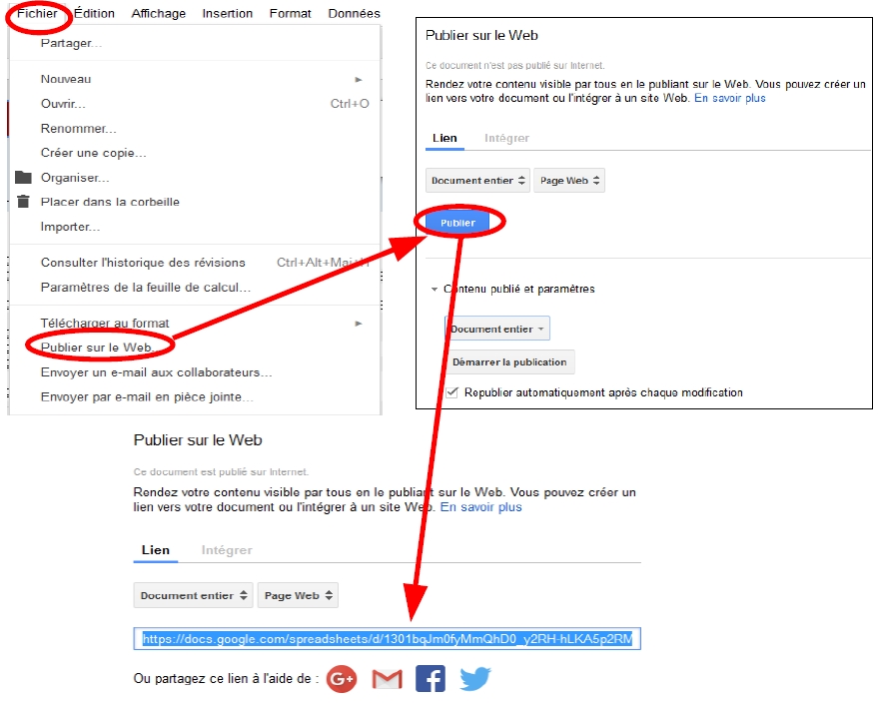Share link via Twitter icon
The width and height of the screenshot is (881, 705).
(x=475, y=679)
